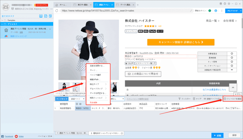Viewport: 243px width, 139px height.
Task: Click the 起動 start button
Action: click(x=217, y=135)
